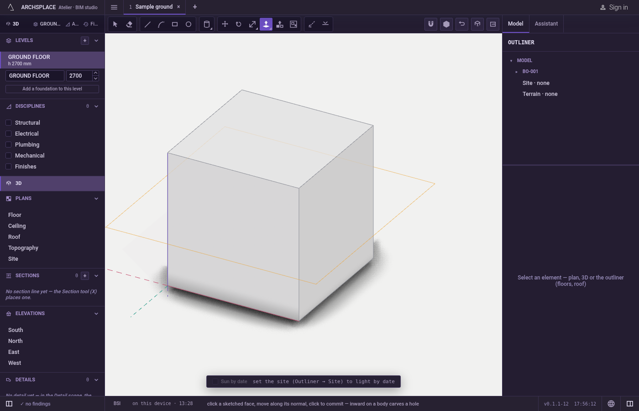Collapse the Sections panel chevron
639x411 pixels.
click(x=96, y=276)
